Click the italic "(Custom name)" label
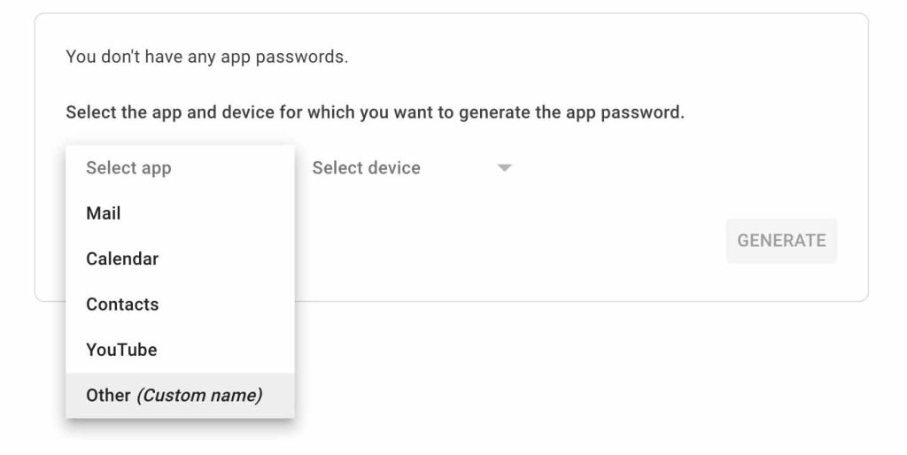 (198, 395)
